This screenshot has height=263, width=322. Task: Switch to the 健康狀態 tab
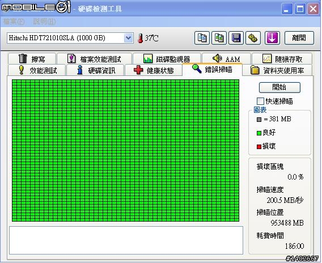pos(154,70)
